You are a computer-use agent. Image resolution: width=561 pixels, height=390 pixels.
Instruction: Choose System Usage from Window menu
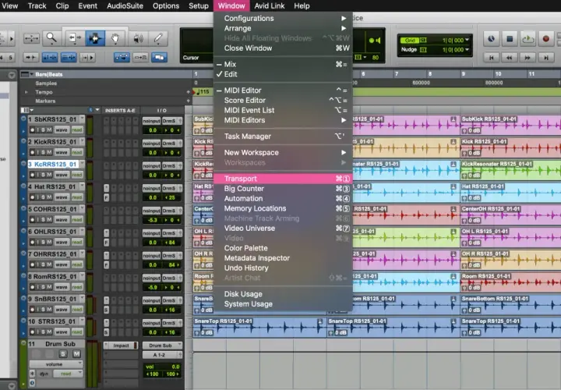pos(283,303)
